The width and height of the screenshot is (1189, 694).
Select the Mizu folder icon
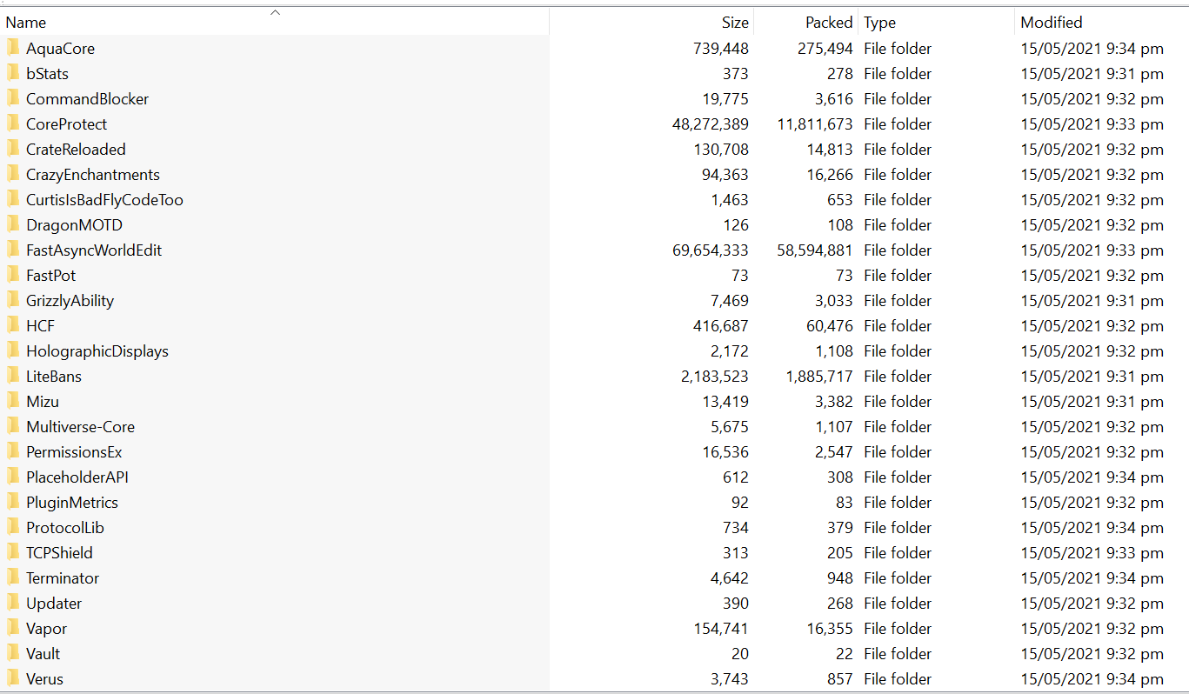(13, 401)
